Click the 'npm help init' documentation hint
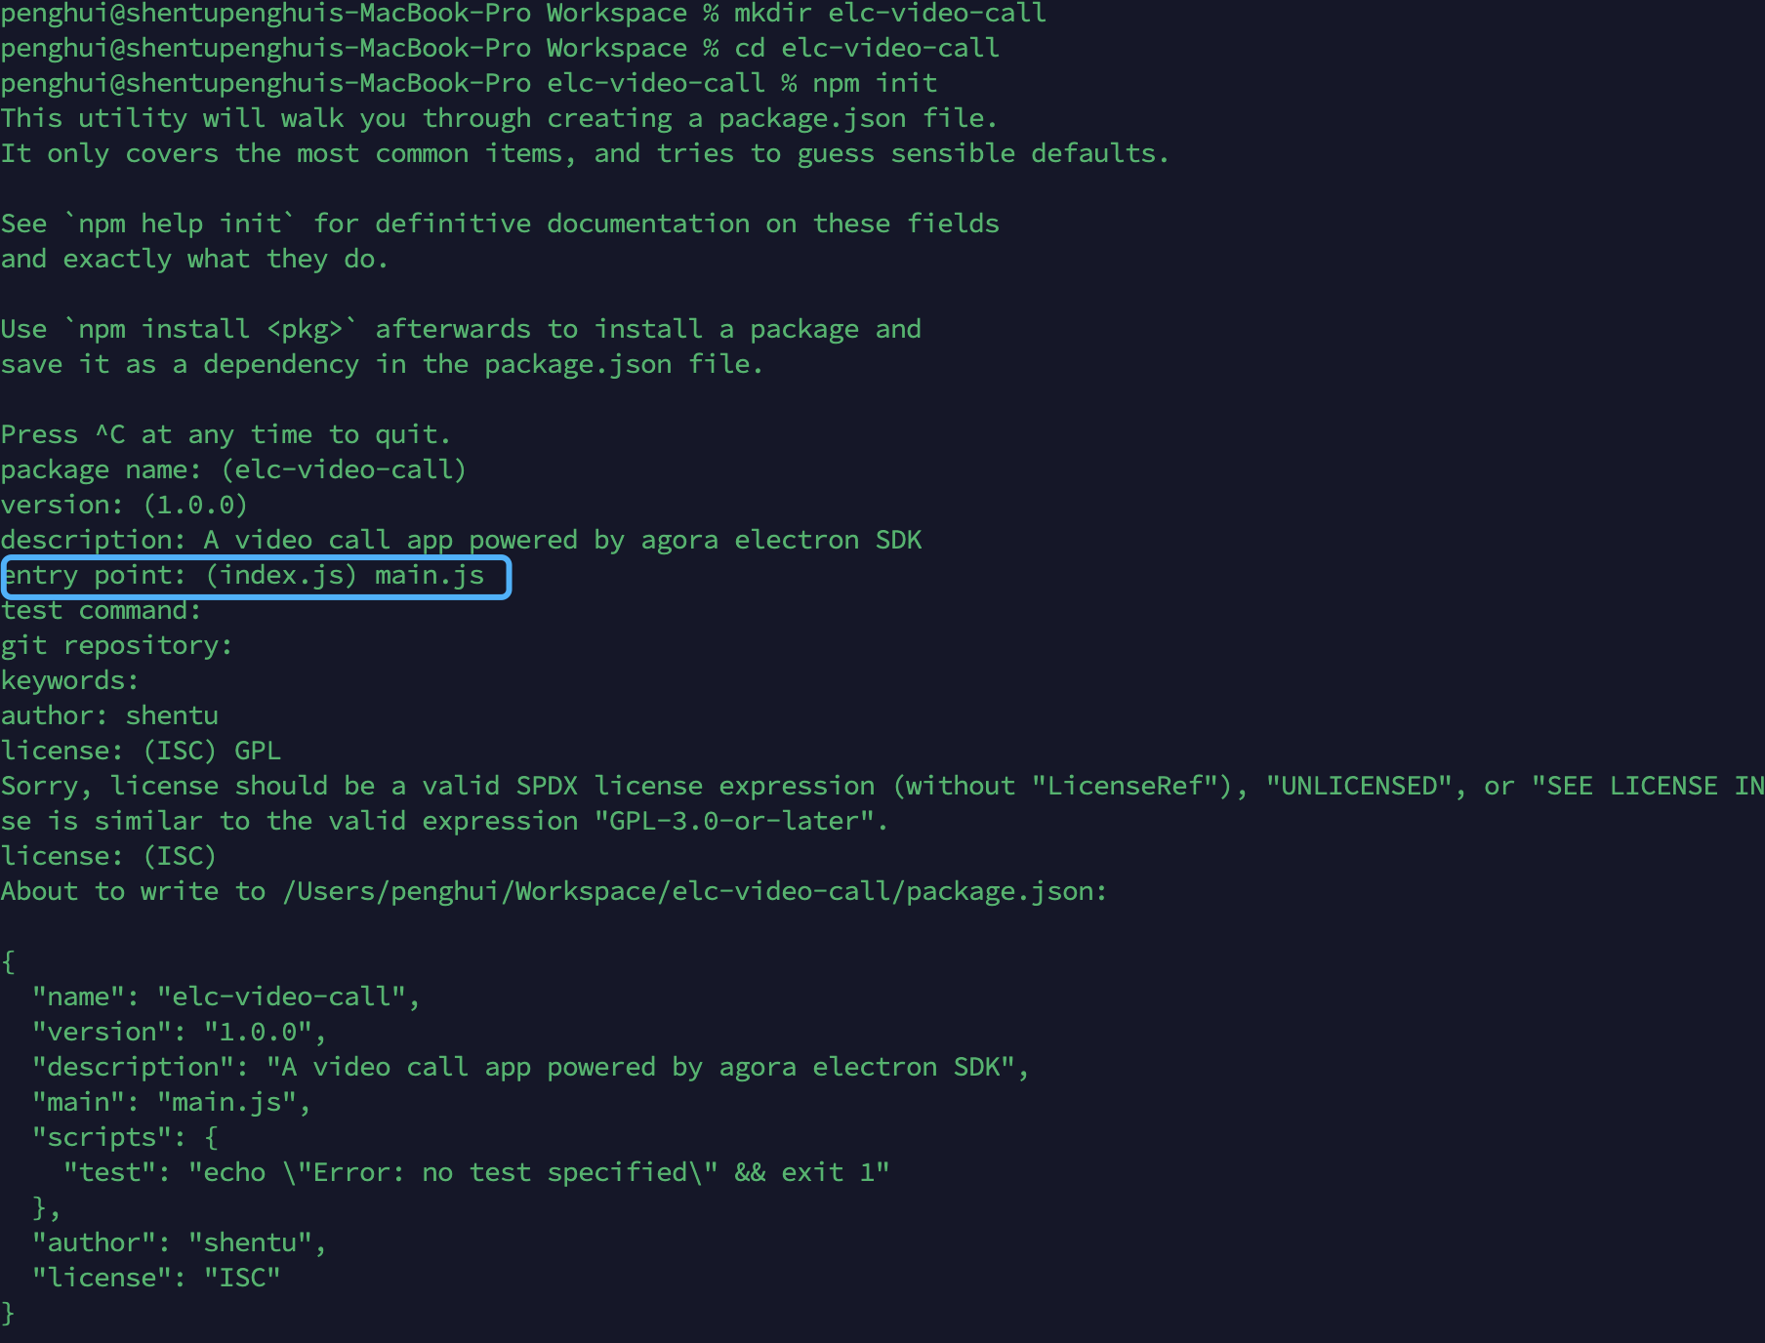Viewport: 1765px width, 1343px height. [x=180, y=224]
